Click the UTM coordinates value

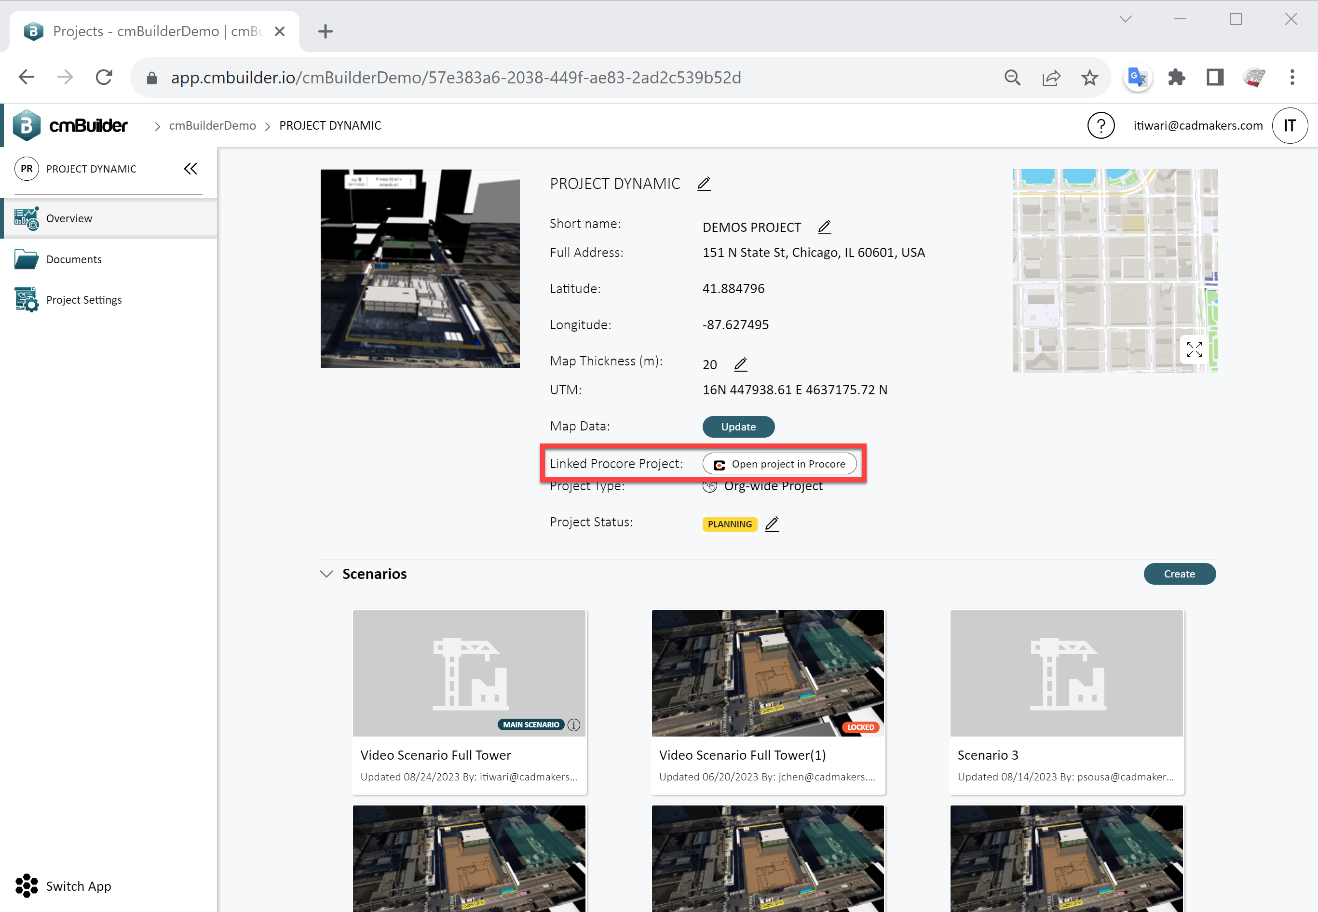(794, 389)
